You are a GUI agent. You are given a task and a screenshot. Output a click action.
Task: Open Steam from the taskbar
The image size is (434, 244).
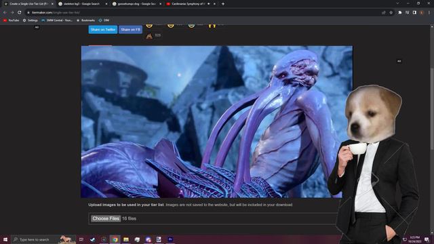coord(92,239)
